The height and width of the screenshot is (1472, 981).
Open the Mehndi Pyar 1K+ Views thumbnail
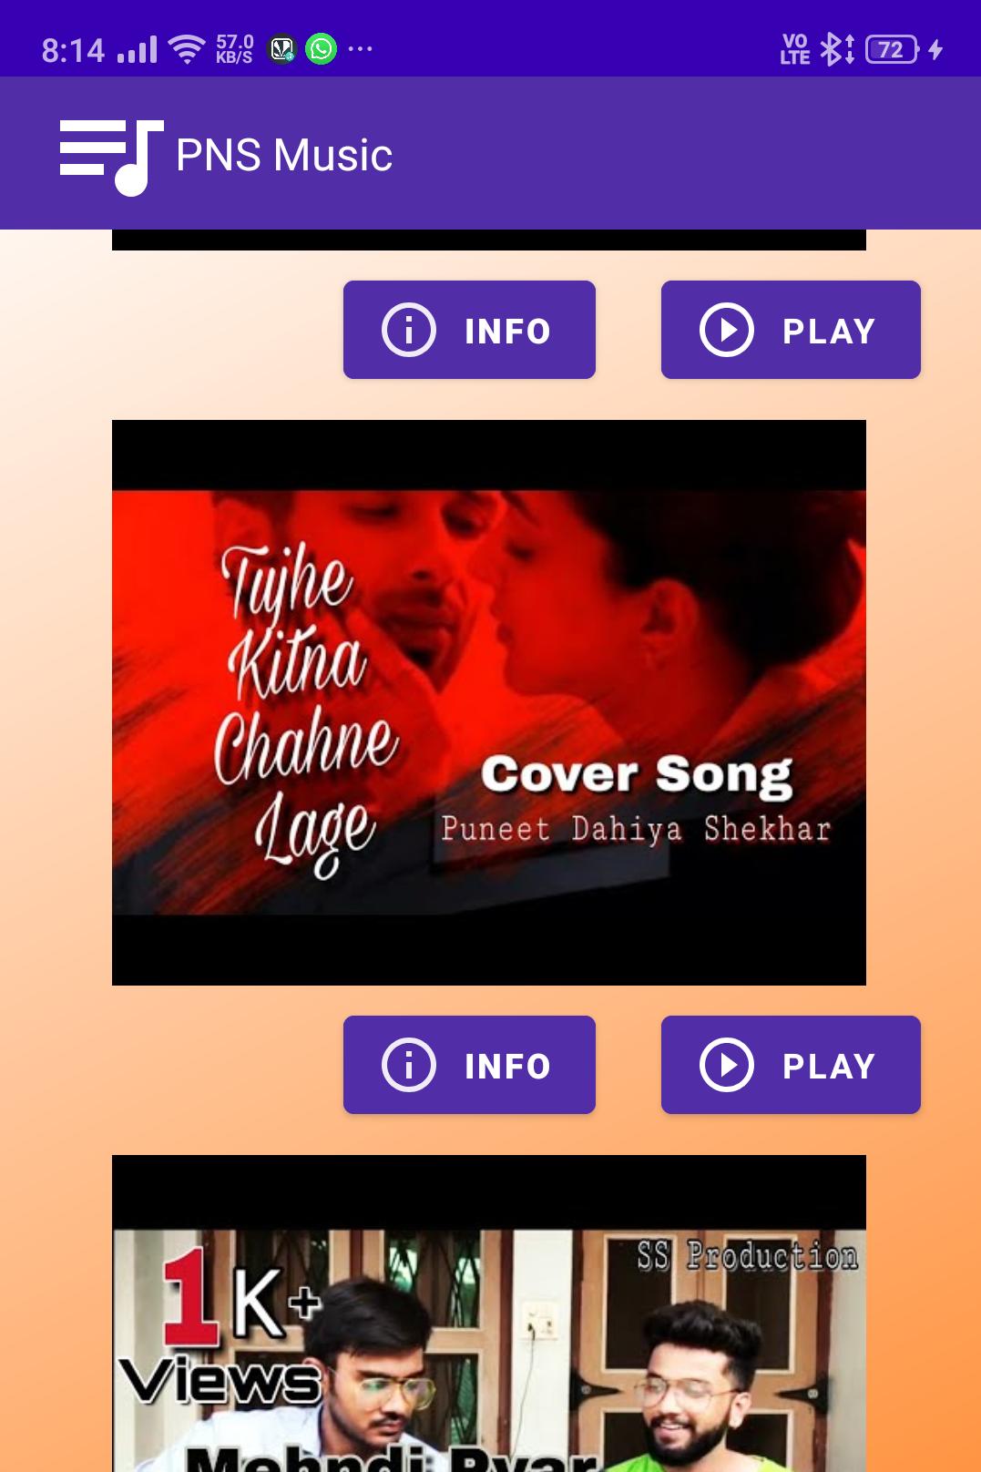tap(489, 1314)
